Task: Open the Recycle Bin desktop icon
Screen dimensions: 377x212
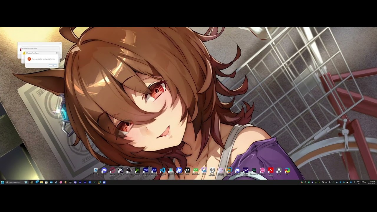Action: tap(96, 171)
